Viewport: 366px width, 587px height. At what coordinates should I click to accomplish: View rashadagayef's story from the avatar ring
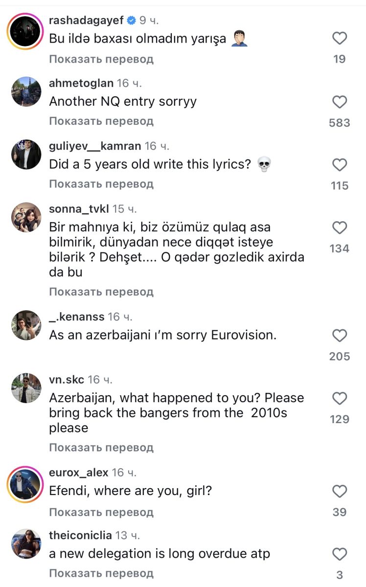tap(26, 32)
